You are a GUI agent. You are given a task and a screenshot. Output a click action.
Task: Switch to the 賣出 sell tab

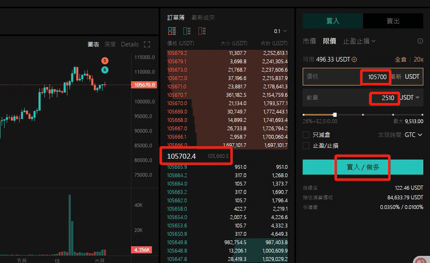click(x=393, y=21)
